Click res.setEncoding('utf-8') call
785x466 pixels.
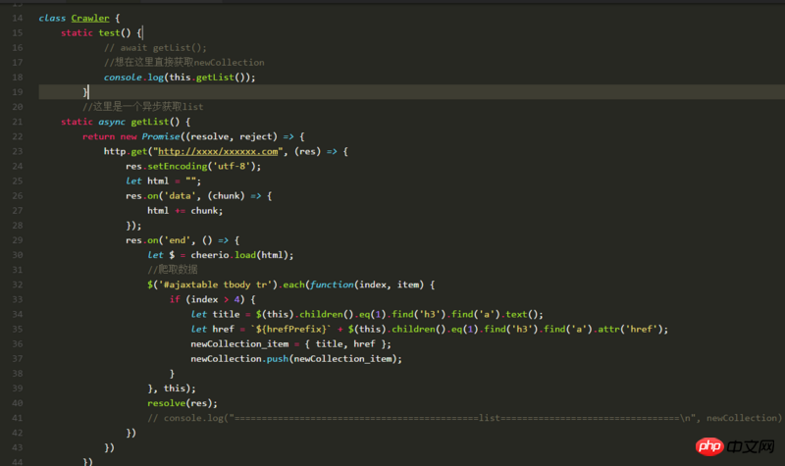[193, 166]
